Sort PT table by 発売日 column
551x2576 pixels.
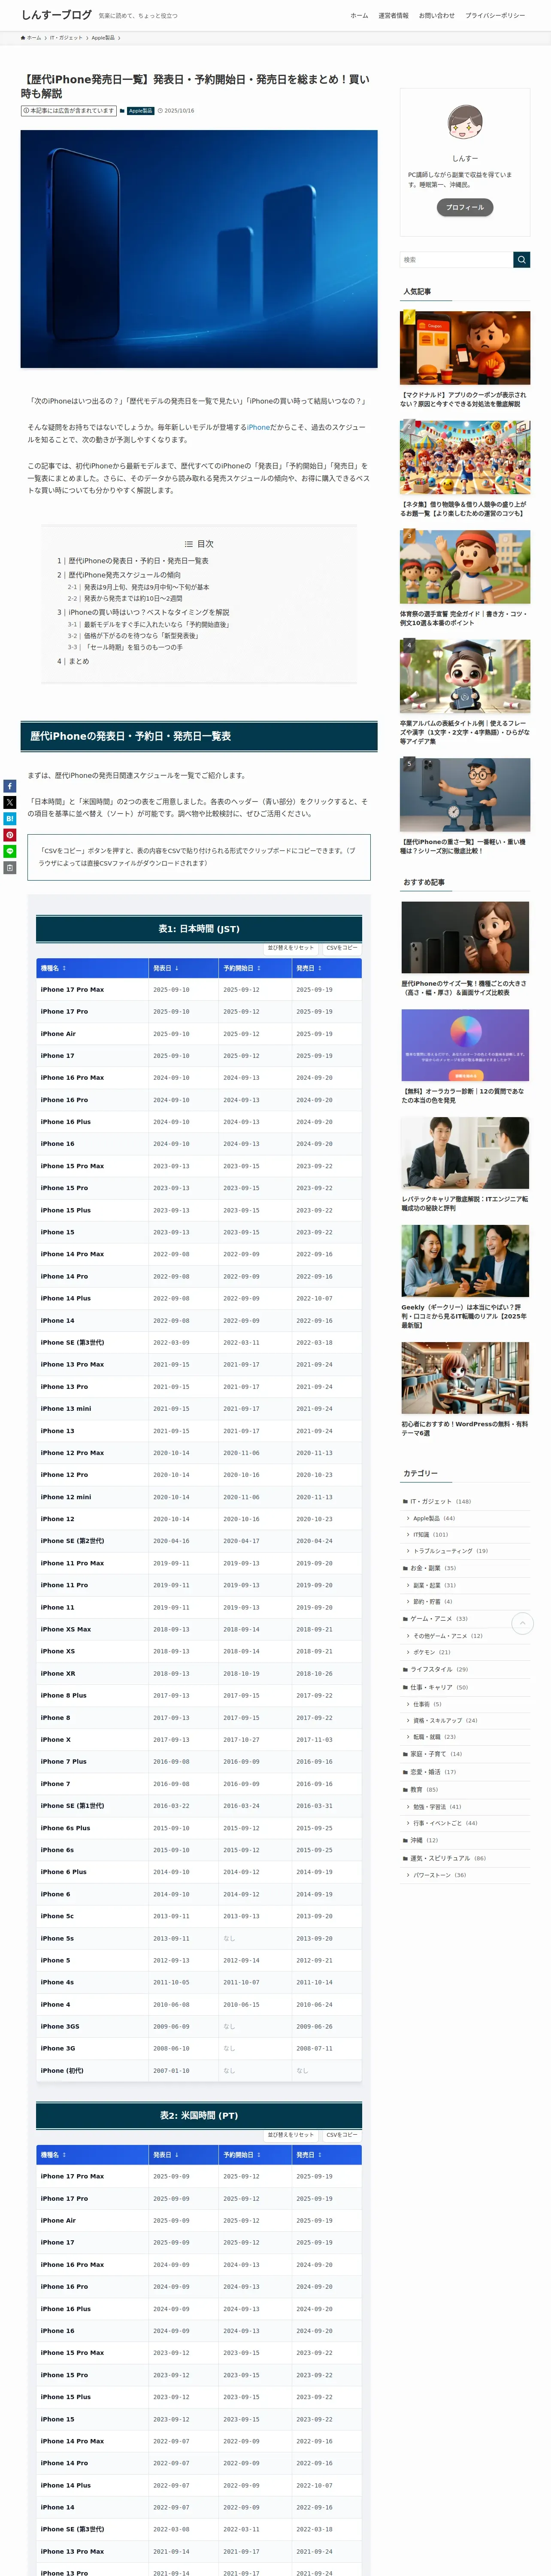326,2155
